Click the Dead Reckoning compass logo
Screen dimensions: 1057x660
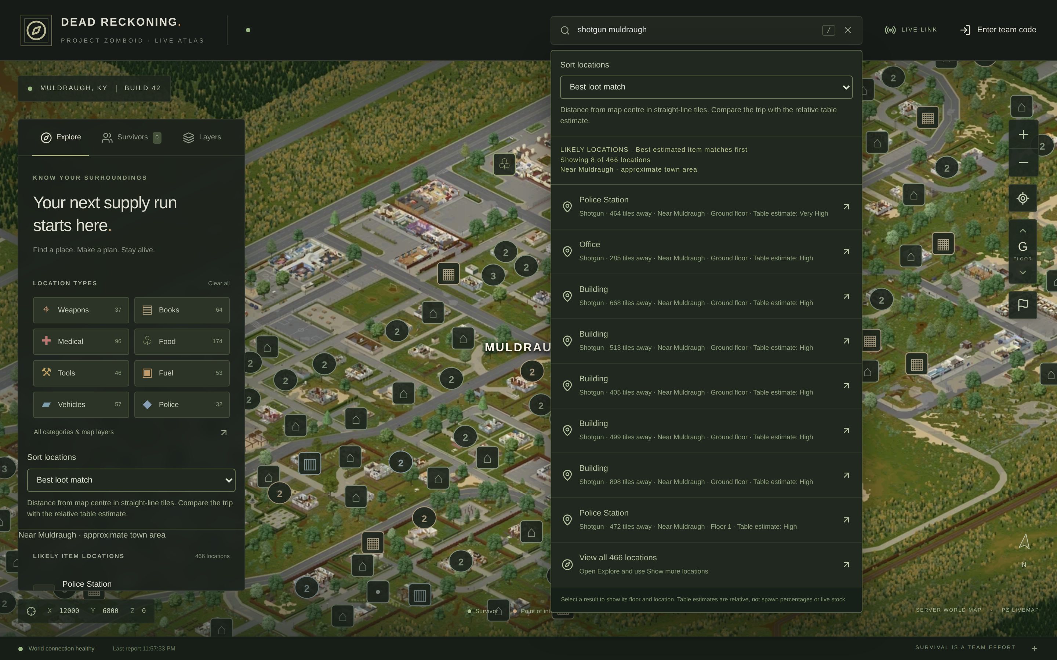(x=36, y=30)
